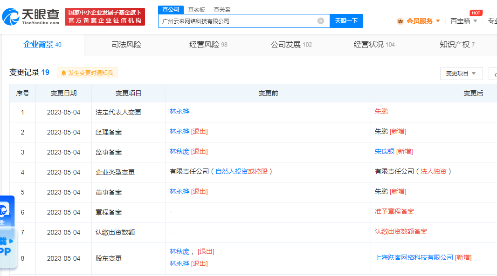Click the 变更记录 19 heading

[29, 73]
